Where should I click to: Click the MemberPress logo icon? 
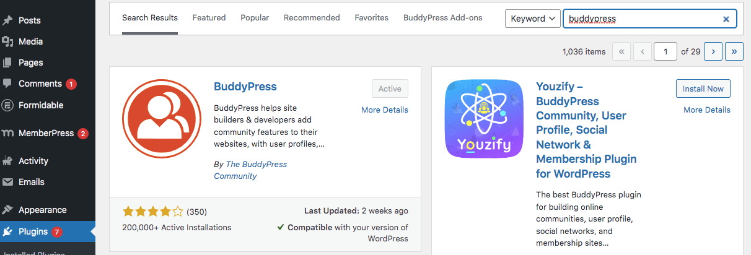pos(7,133)
